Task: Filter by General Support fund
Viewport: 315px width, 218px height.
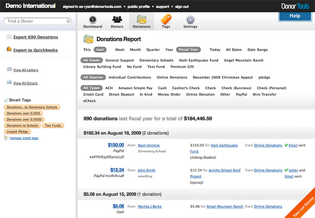Action: 119,60
